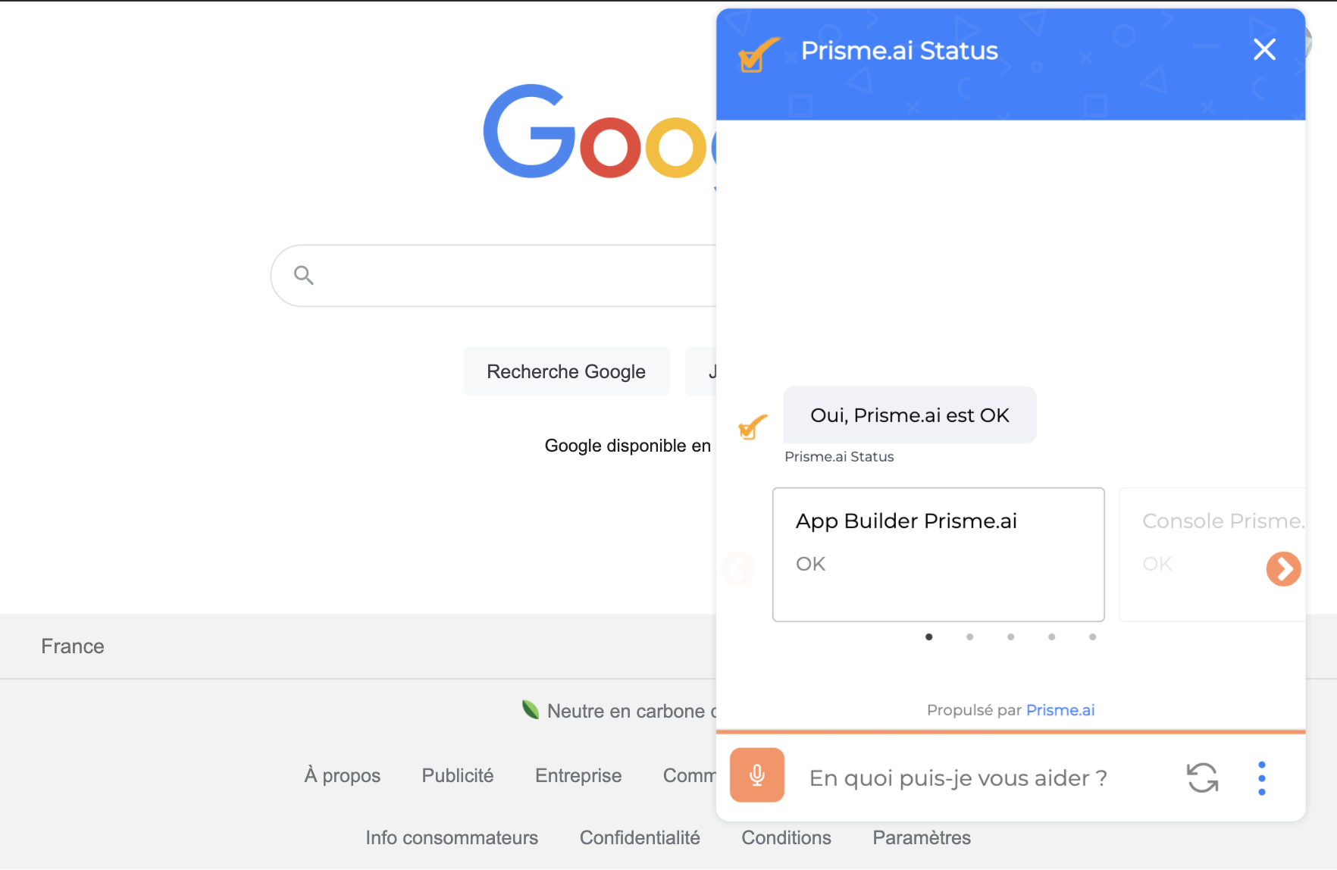
Task: Click the Recherche Google button
Action: (566, 371)
